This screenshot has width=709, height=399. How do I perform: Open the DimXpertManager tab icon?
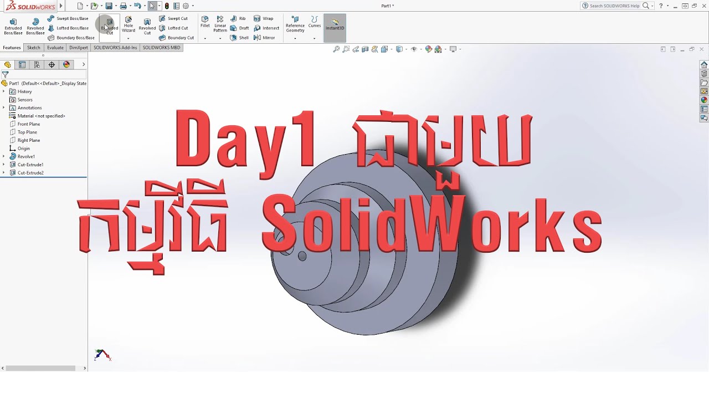click(52, 64)
